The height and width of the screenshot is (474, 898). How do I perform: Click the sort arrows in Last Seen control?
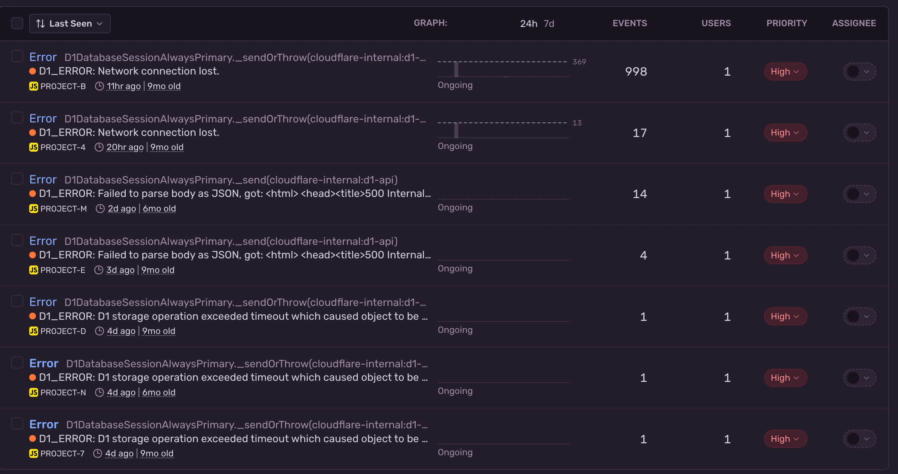[41, 23]
